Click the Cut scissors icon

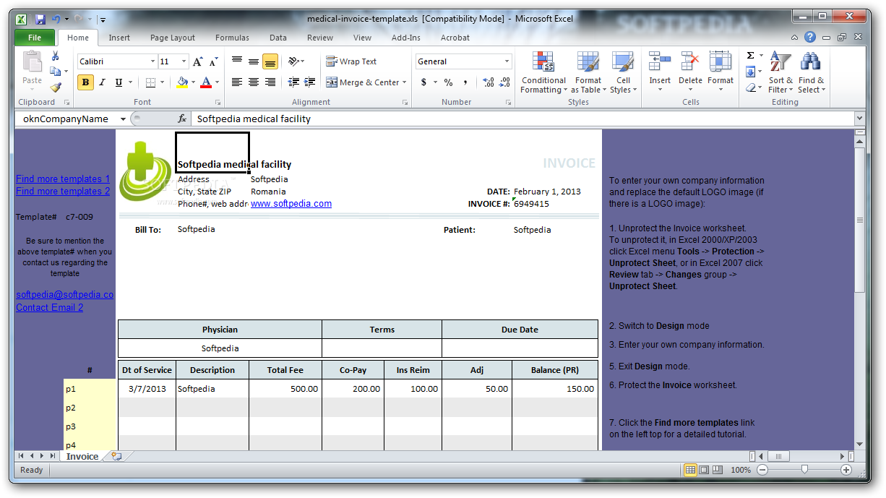click(x=56, y=56)
